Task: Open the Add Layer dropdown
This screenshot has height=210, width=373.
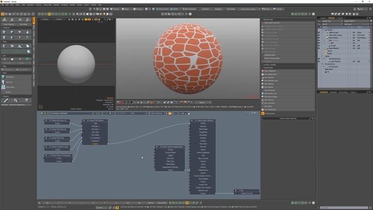Action: pos(356,24)
